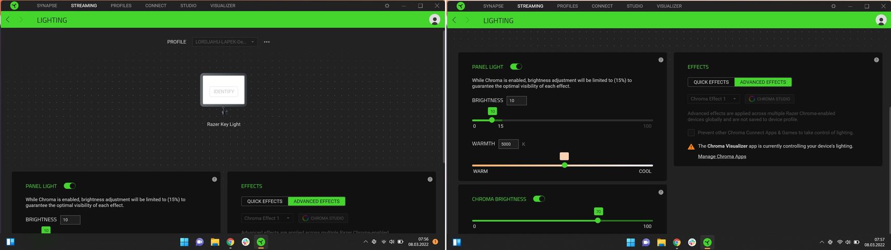Click the Warmth 5000 K input field

509,144
